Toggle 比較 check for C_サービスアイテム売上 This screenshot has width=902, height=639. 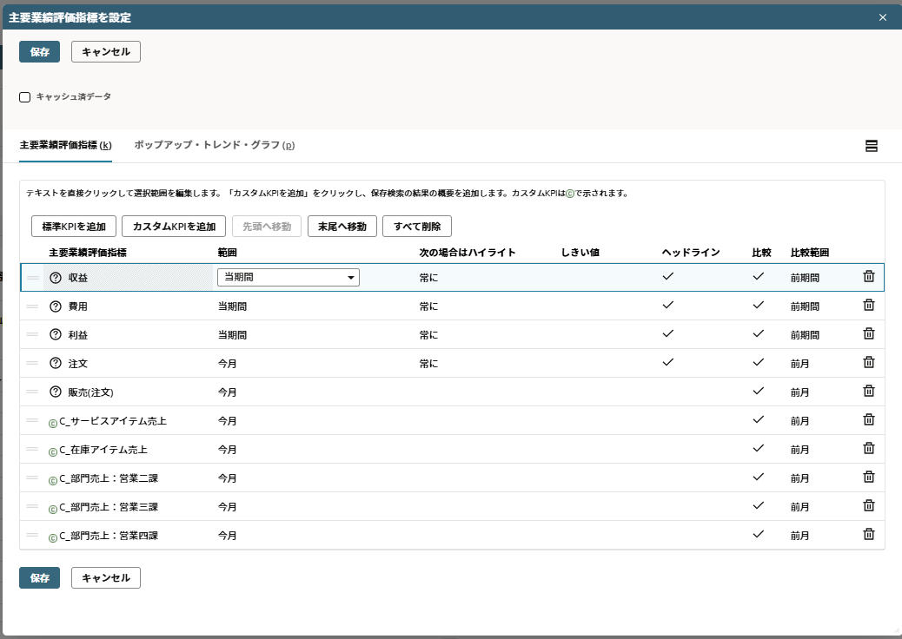tap(759, 420)
